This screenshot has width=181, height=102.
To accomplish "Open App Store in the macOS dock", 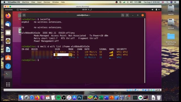I will pos(74,98).
